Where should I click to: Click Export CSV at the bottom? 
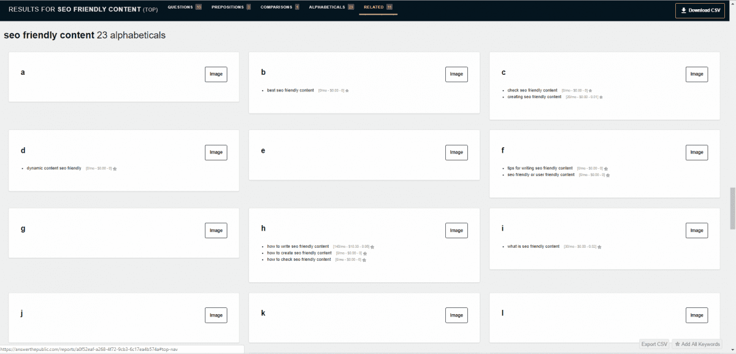(654, 344)
